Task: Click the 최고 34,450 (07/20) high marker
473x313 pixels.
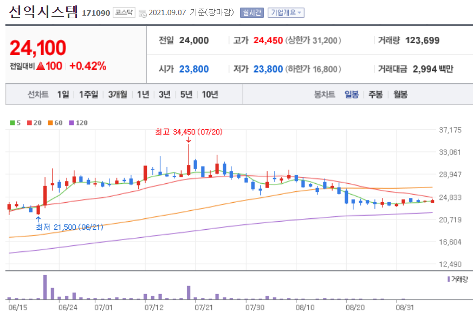Action: point(189,132)
